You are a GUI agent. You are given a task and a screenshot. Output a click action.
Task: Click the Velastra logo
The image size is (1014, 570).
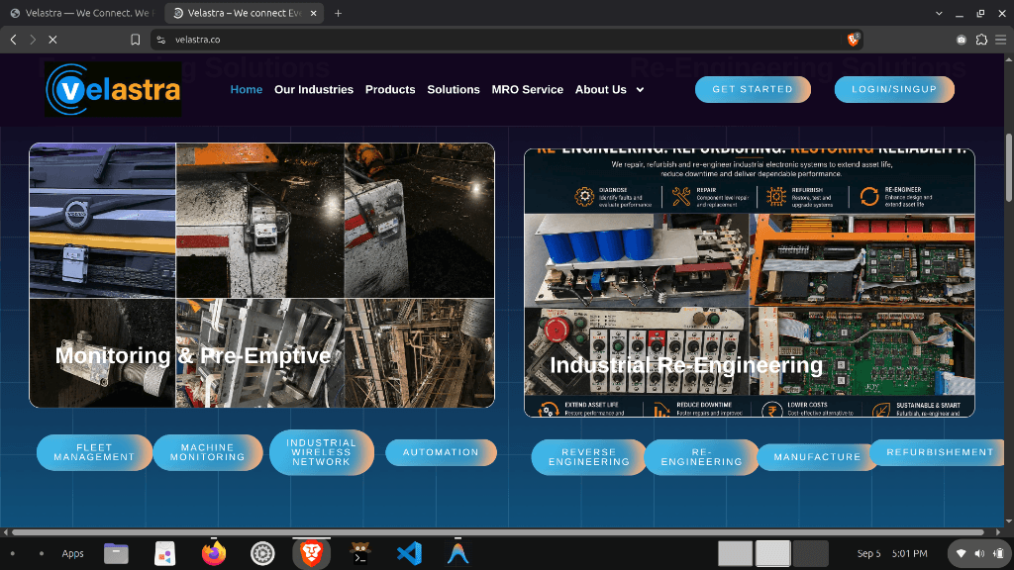click(x=113, y=89)
